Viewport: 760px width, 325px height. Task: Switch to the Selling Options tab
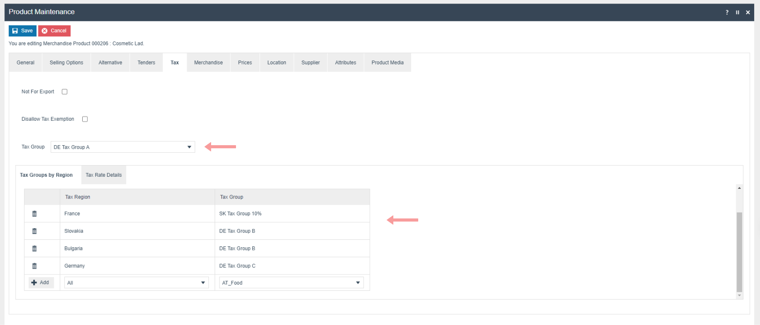click(x=66, y=63)
